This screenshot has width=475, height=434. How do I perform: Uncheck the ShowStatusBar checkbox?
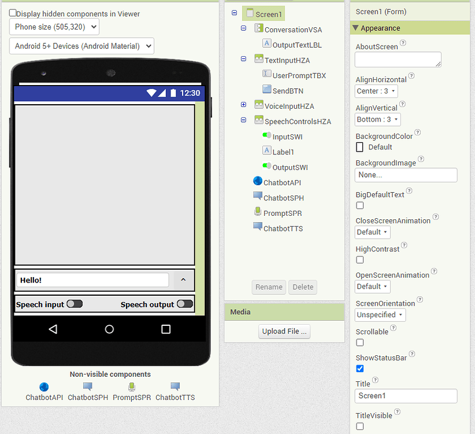(x=360, y=369)
